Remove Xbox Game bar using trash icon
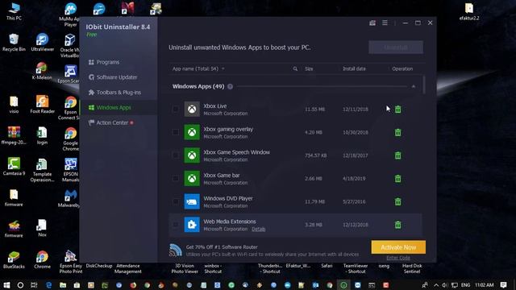Screen dimensions: 516x290 coord(397,179)
